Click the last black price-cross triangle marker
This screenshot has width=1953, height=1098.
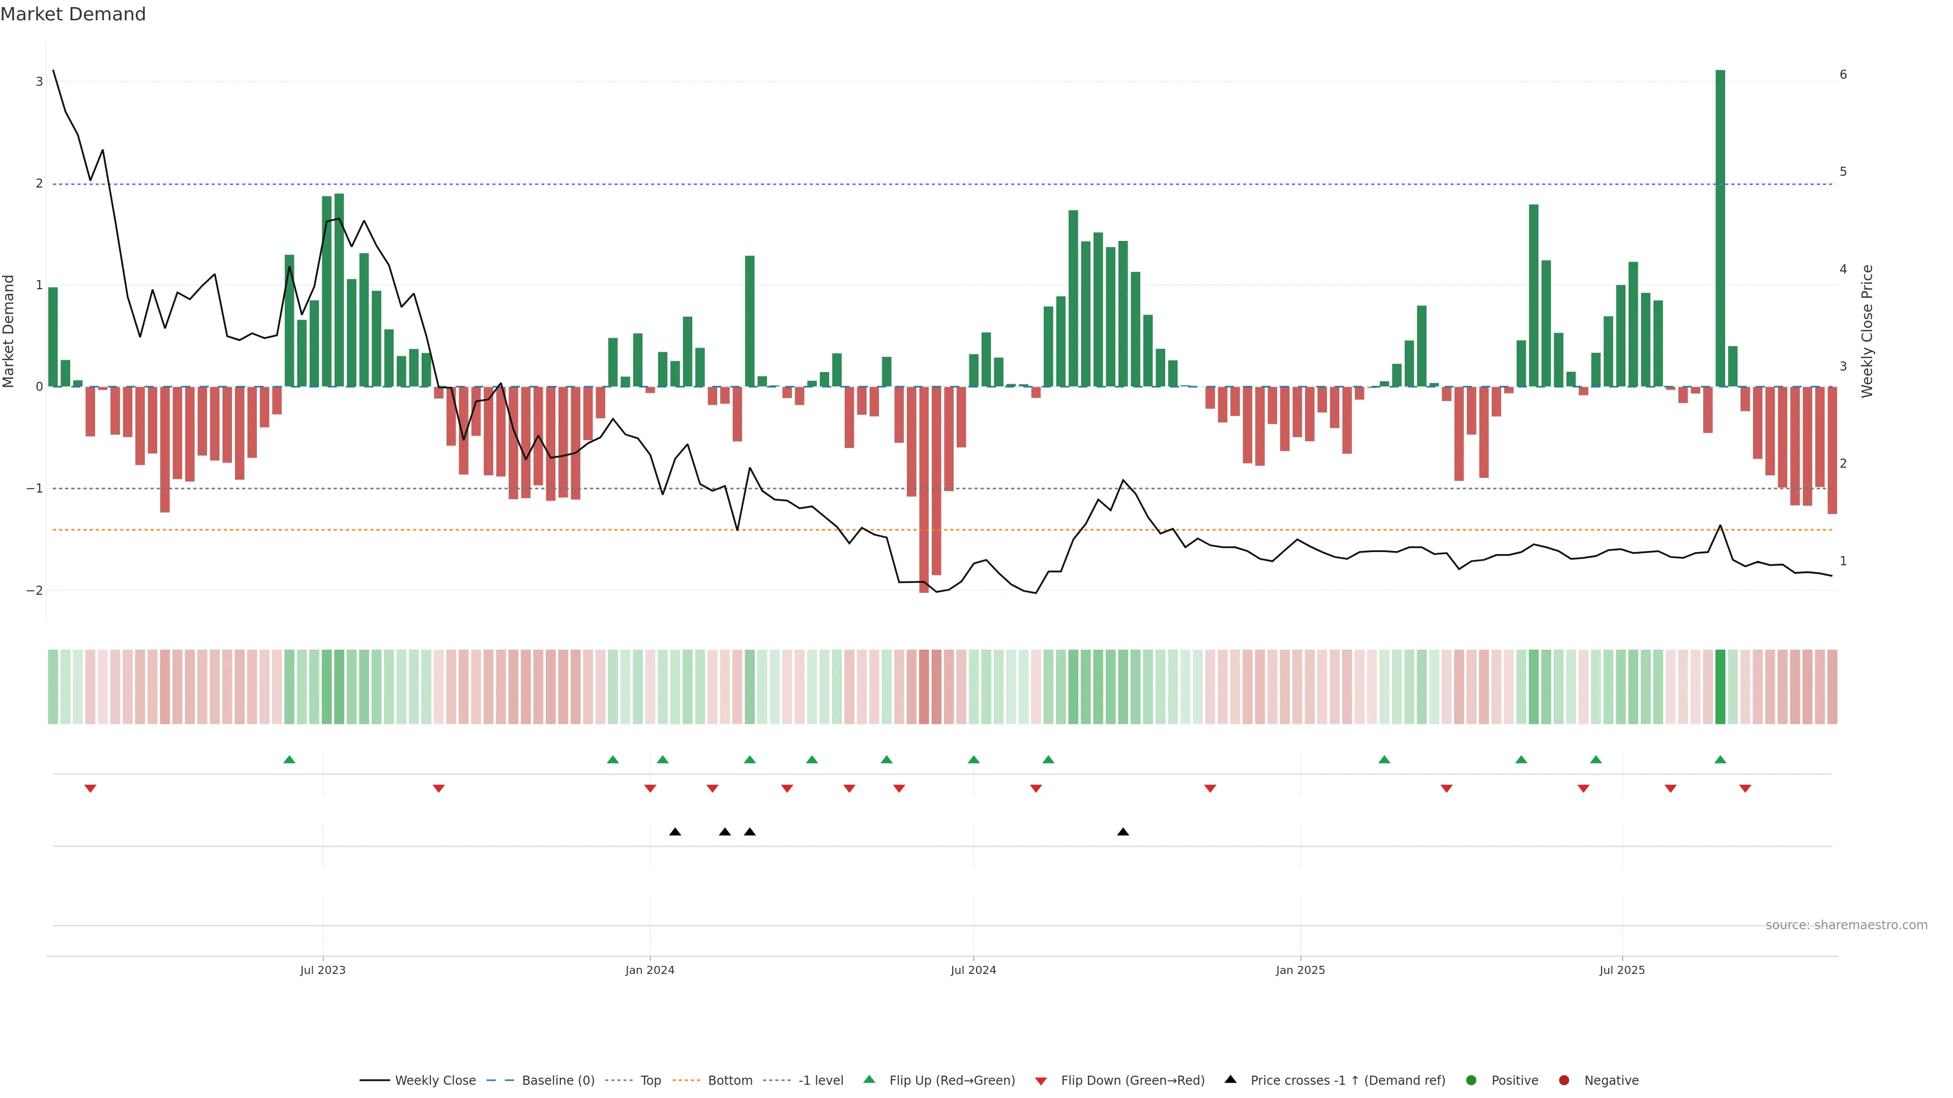point(1123,832)
